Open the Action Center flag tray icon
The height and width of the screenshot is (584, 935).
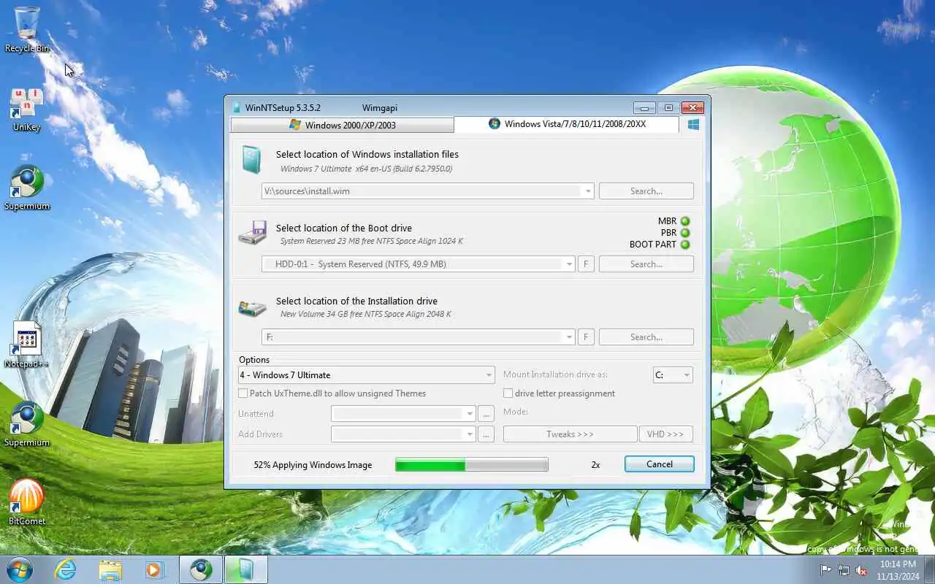point(826,570)
